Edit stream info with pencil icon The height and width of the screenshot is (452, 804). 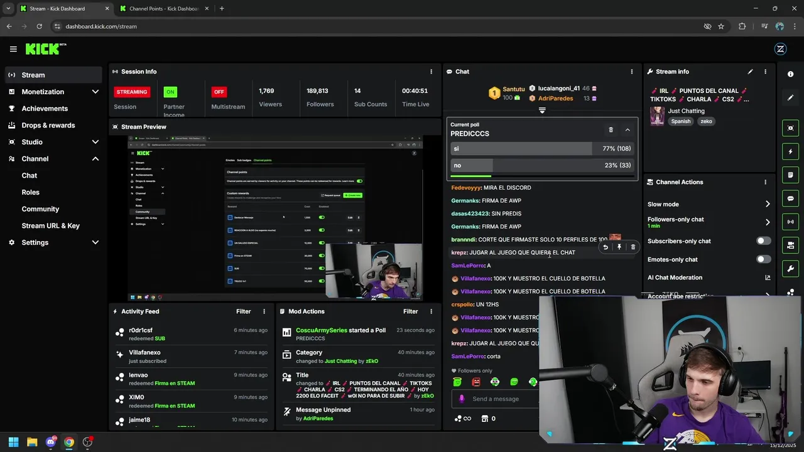pyautogui.click(x=750, y=72)
